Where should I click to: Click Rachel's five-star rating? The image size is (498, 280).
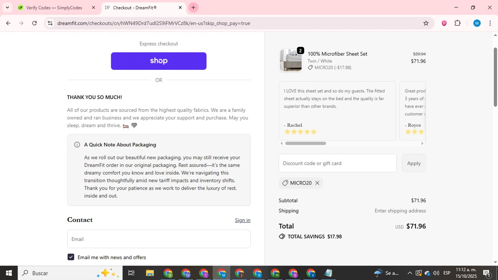pyautogui.click(x=300, y=132)
